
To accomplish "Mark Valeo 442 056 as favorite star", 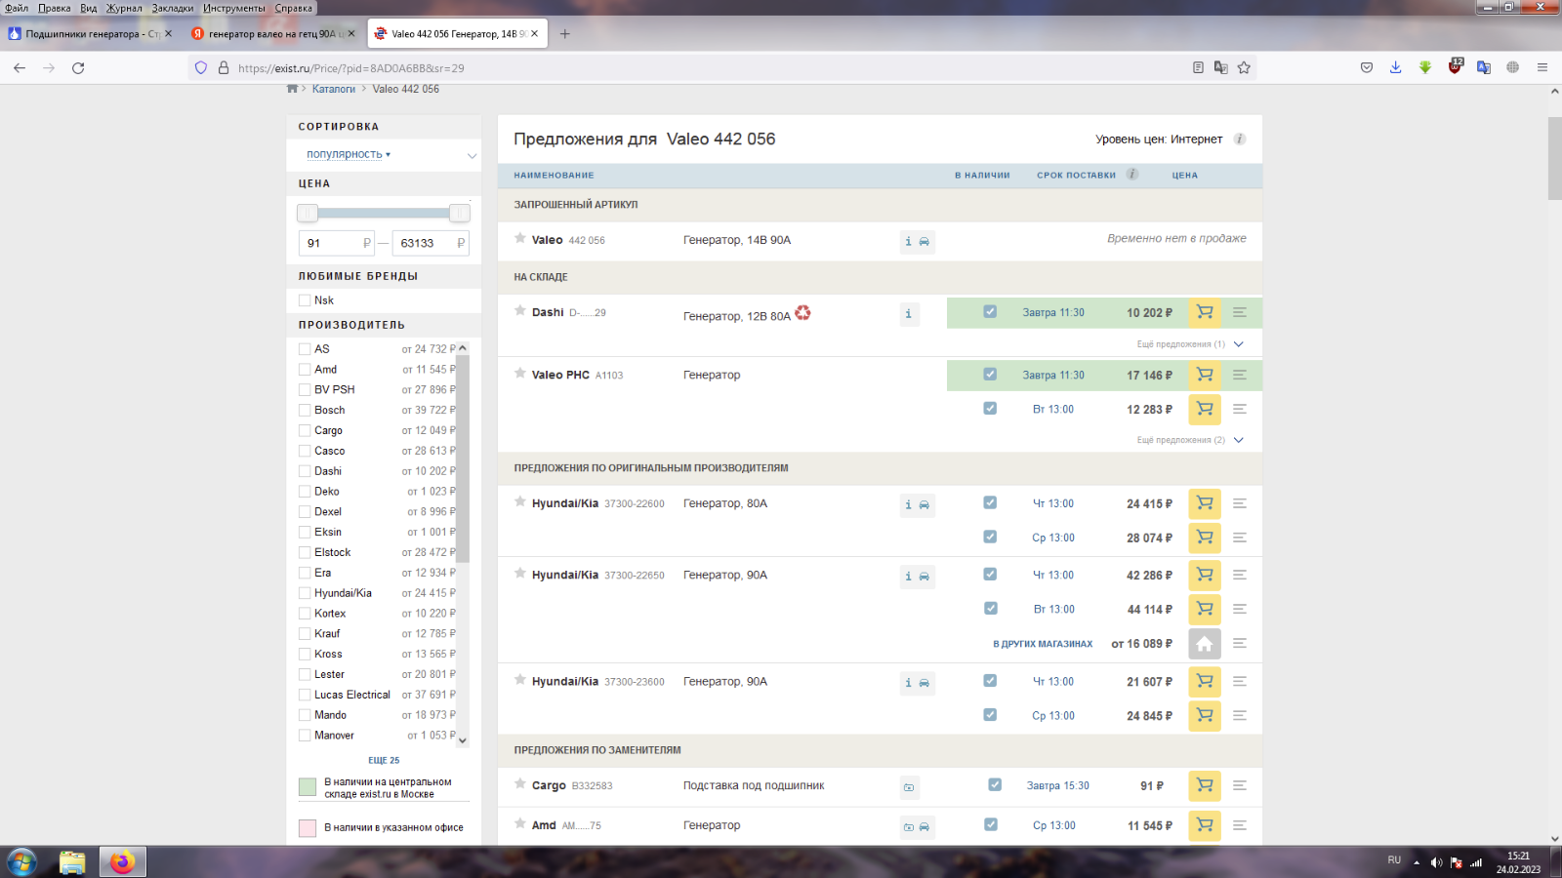I will click(x=520, y=238).
